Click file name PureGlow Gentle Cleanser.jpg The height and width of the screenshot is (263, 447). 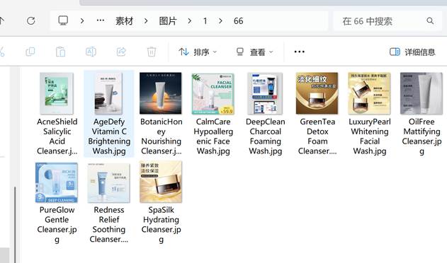click(57, 225)
